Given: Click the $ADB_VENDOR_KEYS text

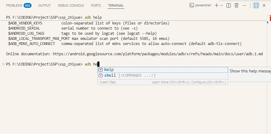Looking at the screenshot, I should tap(25, 23).
